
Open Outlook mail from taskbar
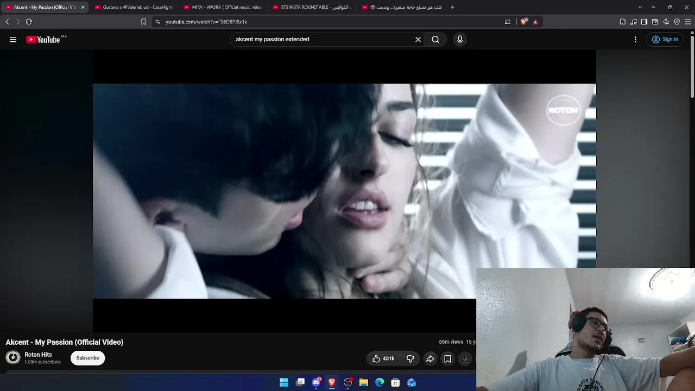(x=412, y=382)
